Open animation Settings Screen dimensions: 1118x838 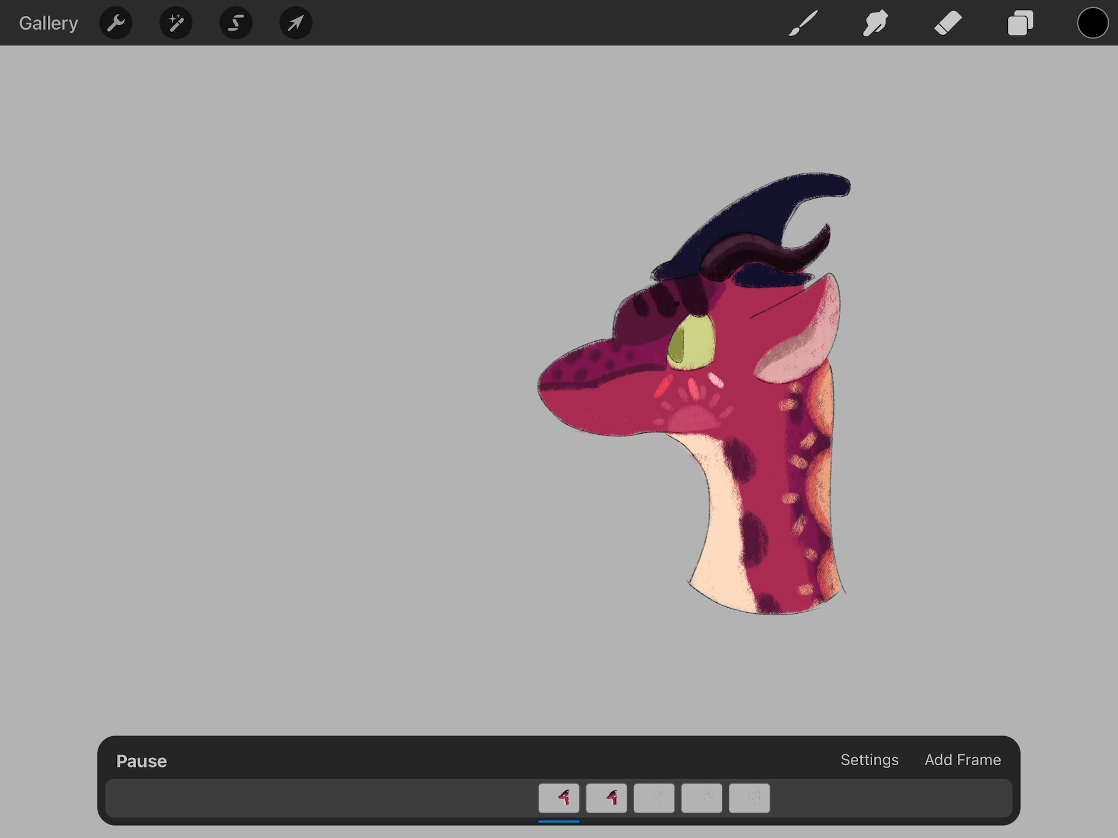pos(869,760)
